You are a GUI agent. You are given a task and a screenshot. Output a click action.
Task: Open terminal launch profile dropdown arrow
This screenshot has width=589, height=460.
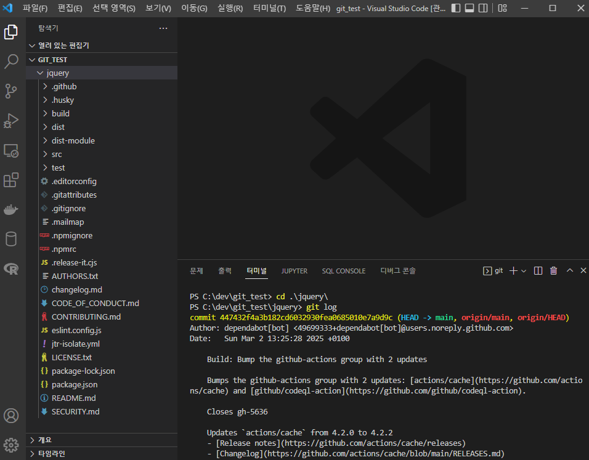coord(524,271)
